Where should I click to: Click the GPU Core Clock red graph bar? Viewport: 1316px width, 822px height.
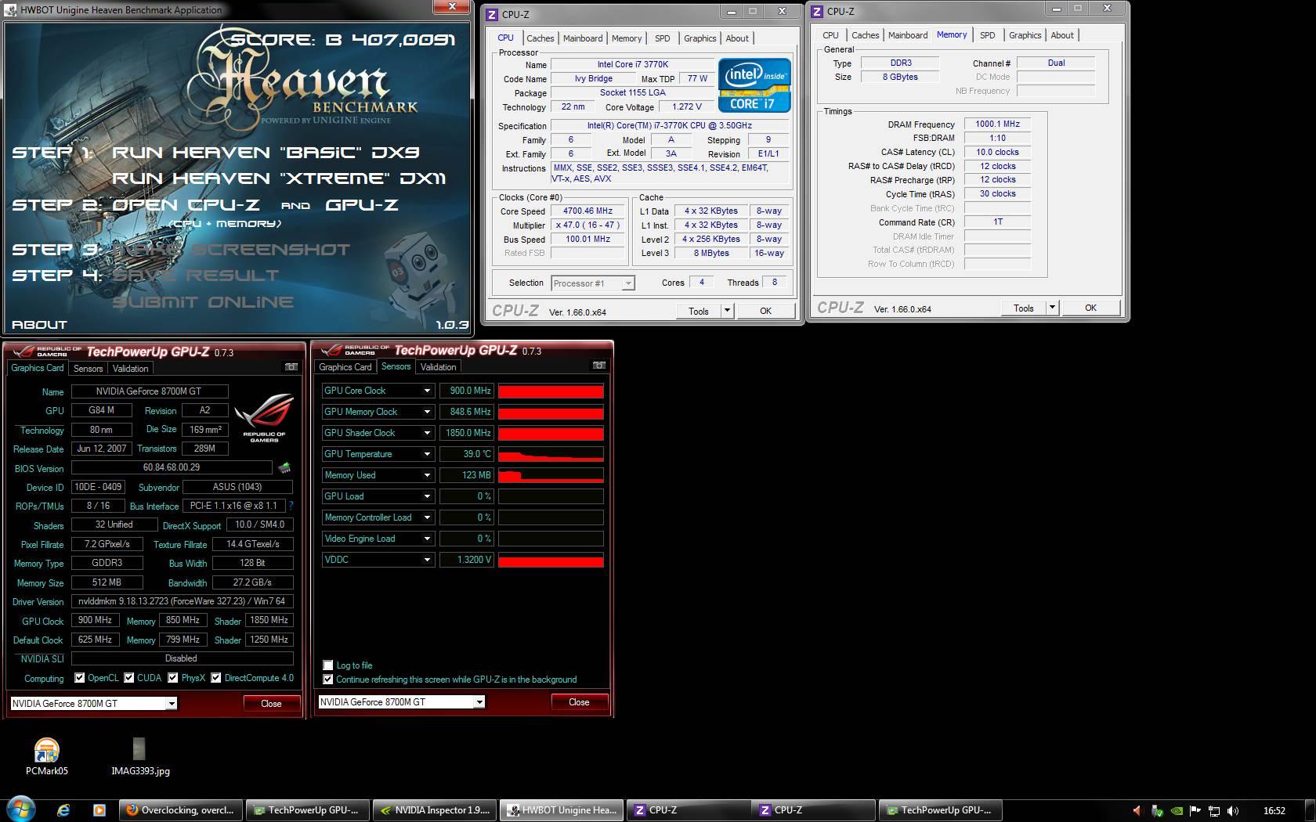click(x=551, y=391)
